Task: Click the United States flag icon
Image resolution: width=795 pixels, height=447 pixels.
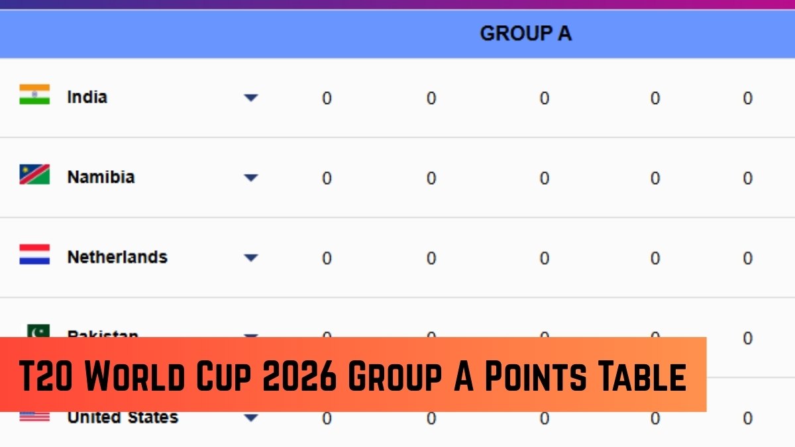Action: (34, 417)
